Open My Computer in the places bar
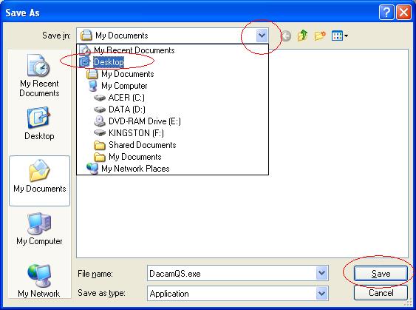 [39, 229]
